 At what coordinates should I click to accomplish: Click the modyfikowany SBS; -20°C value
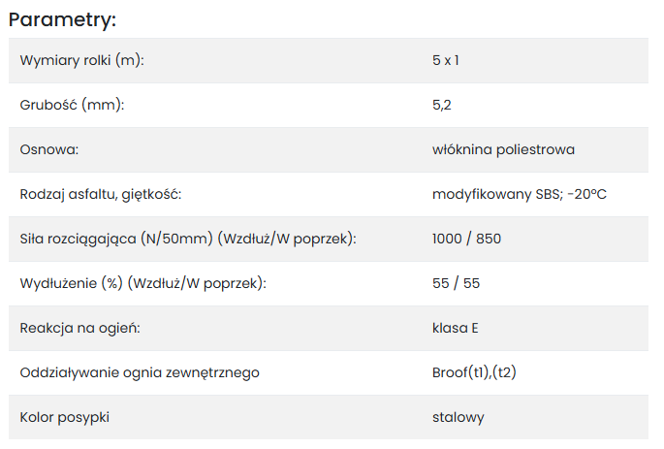tap(519, 195)
